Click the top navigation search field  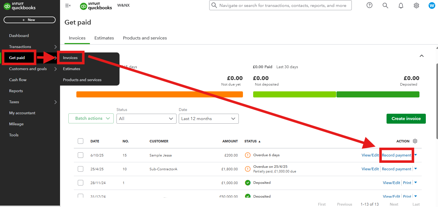(x=282, y=5)
